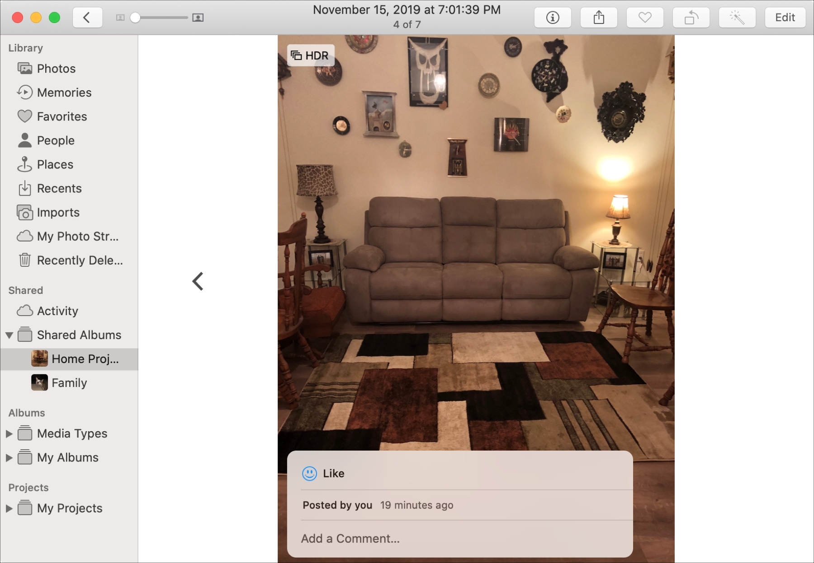Collapse the Shared Albums disclosure triangle
This screenshot has height=563, width=814.
[9, 335]
